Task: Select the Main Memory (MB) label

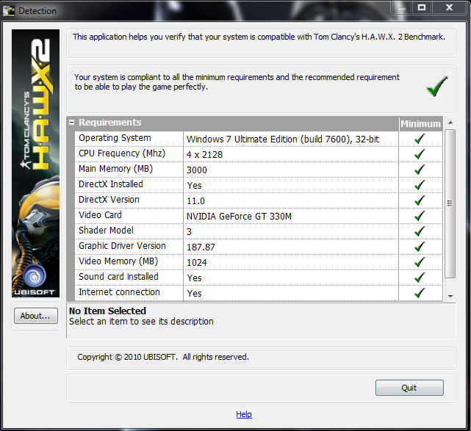Action: pos(115,169)
